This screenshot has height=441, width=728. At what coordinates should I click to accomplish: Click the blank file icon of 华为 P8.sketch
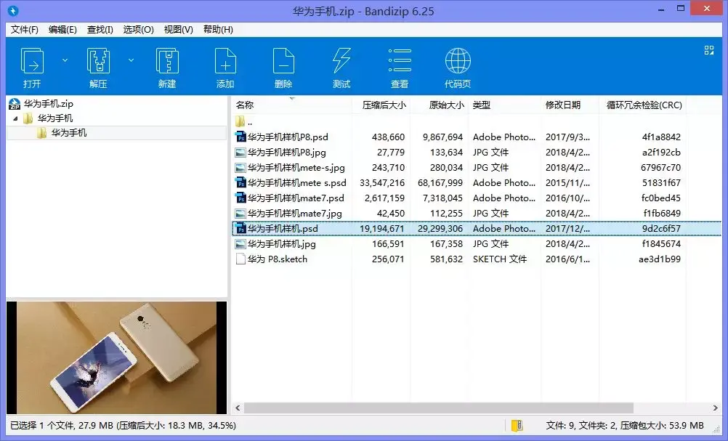tap(240, 259)
